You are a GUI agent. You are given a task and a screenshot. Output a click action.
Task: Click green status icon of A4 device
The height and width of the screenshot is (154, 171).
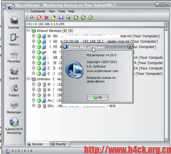(39, 100)
